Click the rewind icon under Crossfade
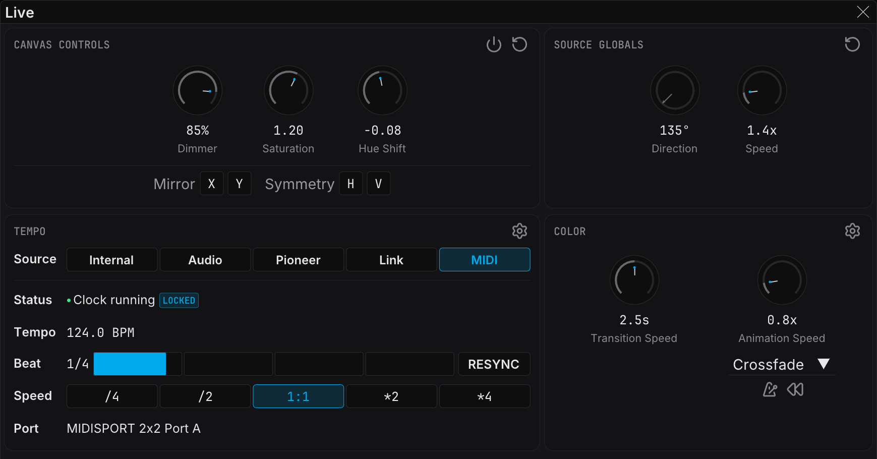Image resolution: width=877 pixels, height=459 pixels. point(795,389)
